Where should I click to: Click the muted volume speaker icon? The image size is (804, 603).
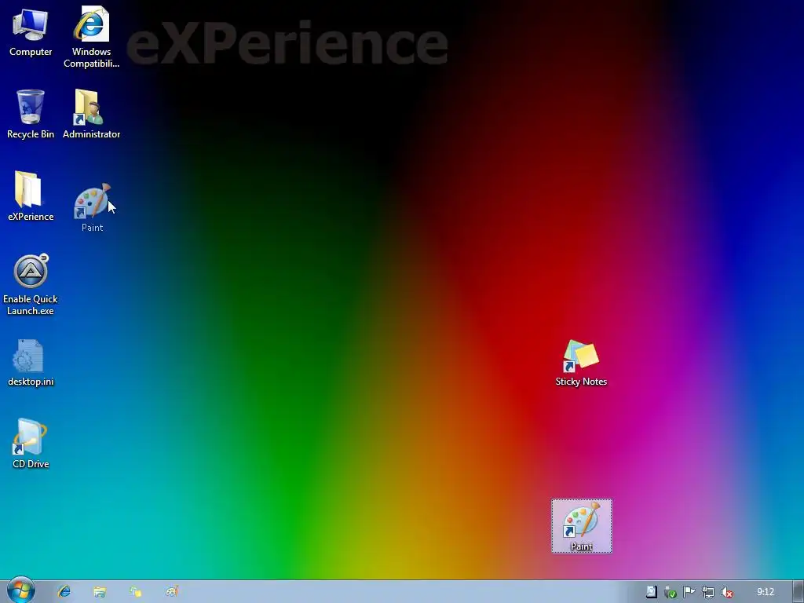(x=727, y=592)
